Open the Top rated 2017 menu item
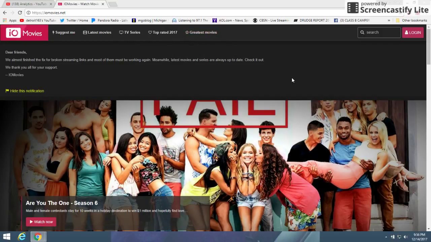The image size is (431, 242). point(163,32)
